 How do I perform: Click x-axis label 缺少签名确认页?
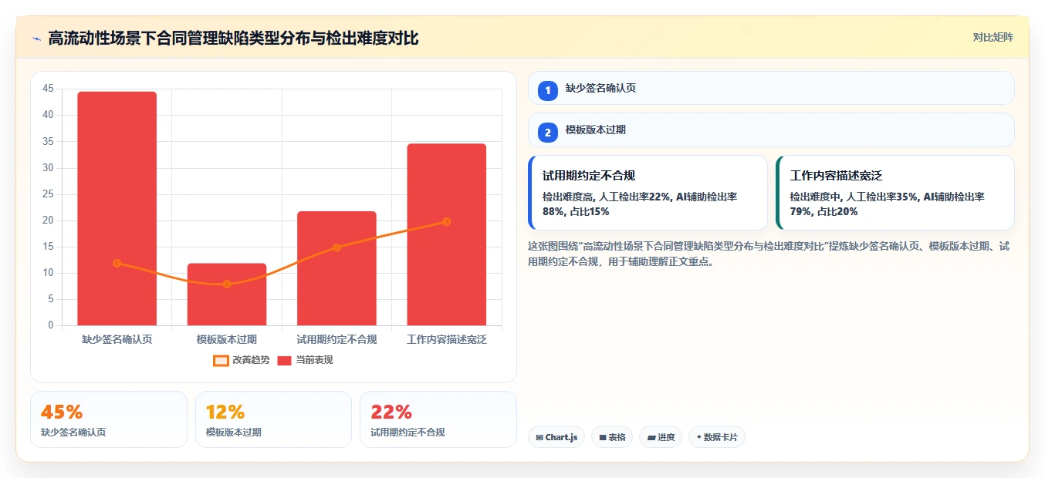coord(117,339)
